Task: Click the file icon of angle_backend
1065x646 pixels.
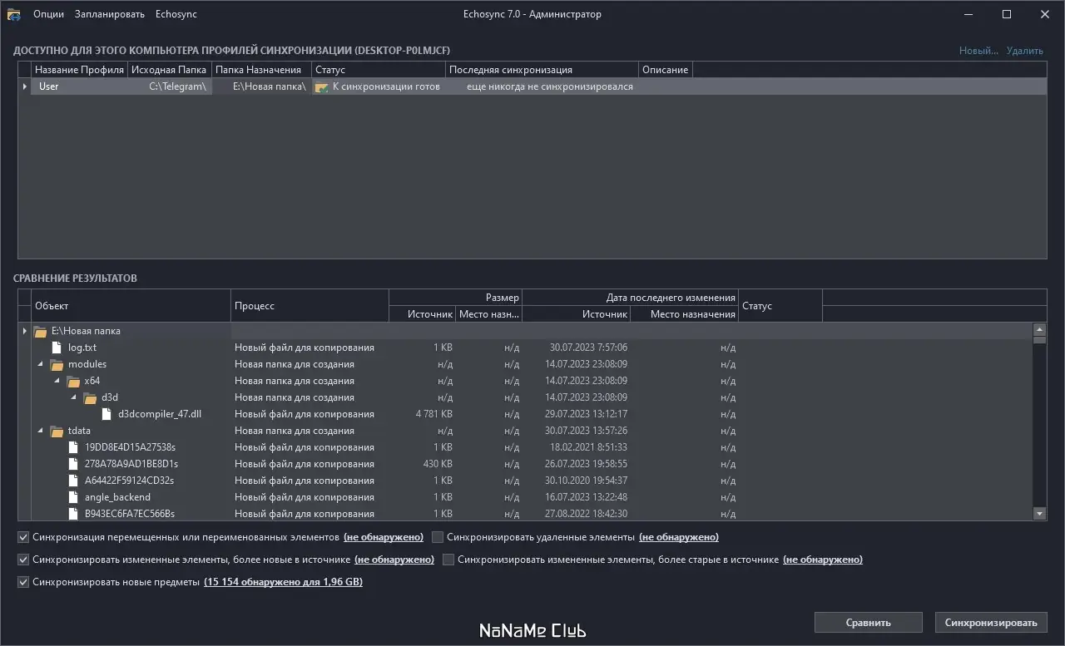Action: tap(73, 497)
